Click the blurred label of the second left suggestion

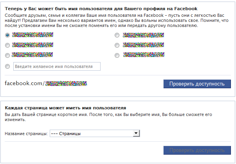coord(32,45)
